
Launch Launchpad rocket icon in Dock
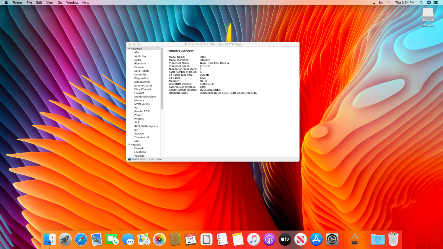pos(65,239)
